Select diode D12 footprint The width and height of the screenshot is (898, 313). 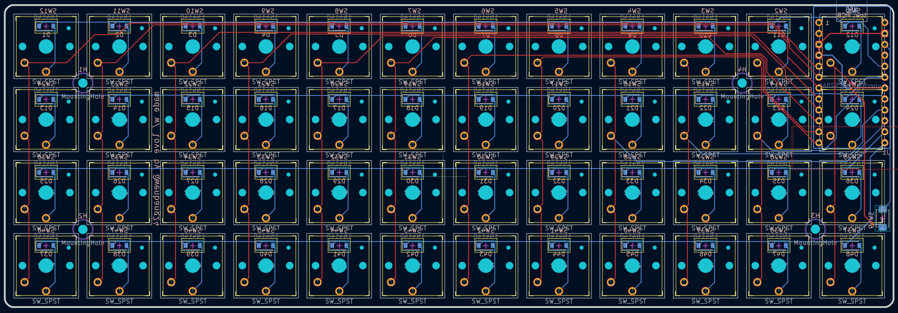click(x=852, y=26)
